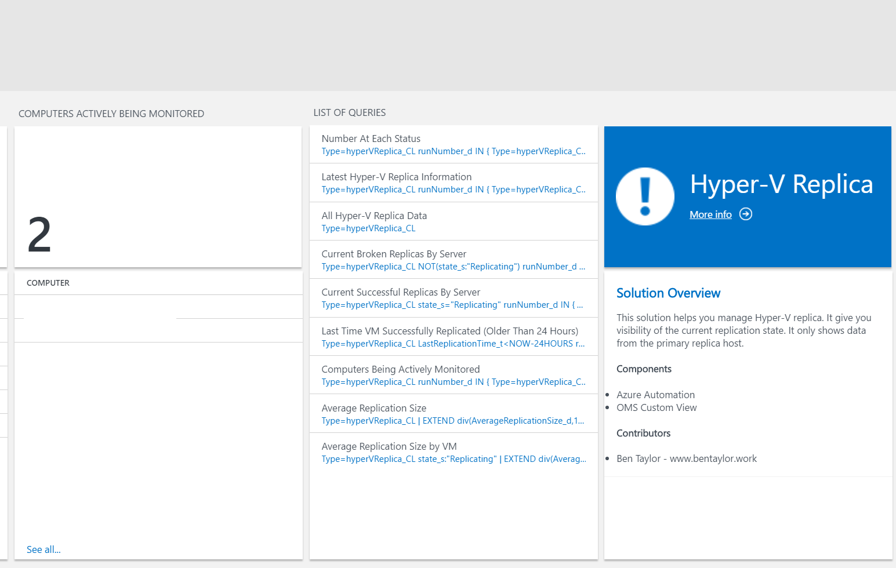Click See all... under computer list

tap(43, 549)
